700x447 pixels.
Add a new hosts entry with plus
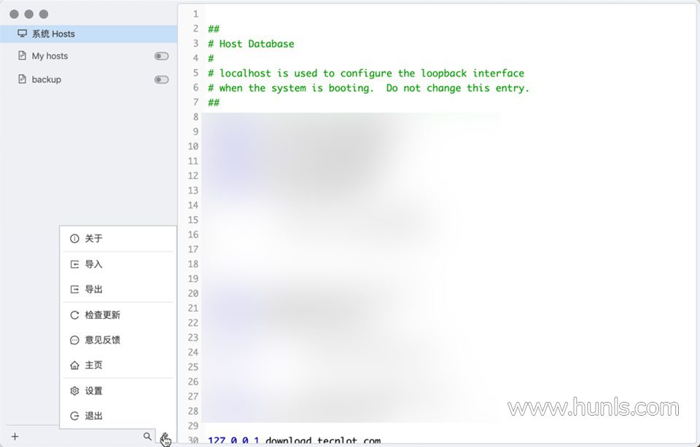(15, 436)
